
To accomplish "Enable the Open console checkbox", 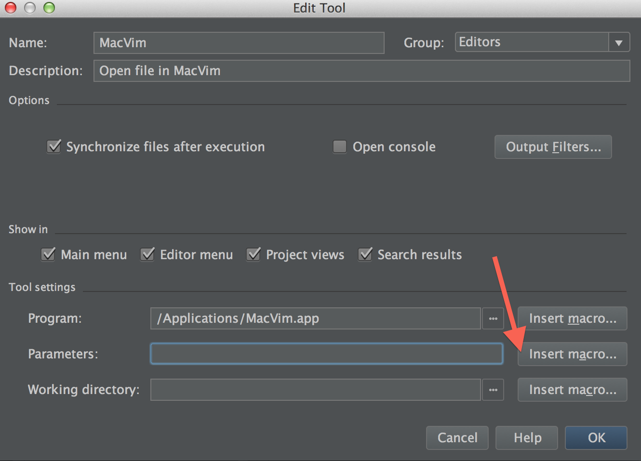I will point(340,146).
